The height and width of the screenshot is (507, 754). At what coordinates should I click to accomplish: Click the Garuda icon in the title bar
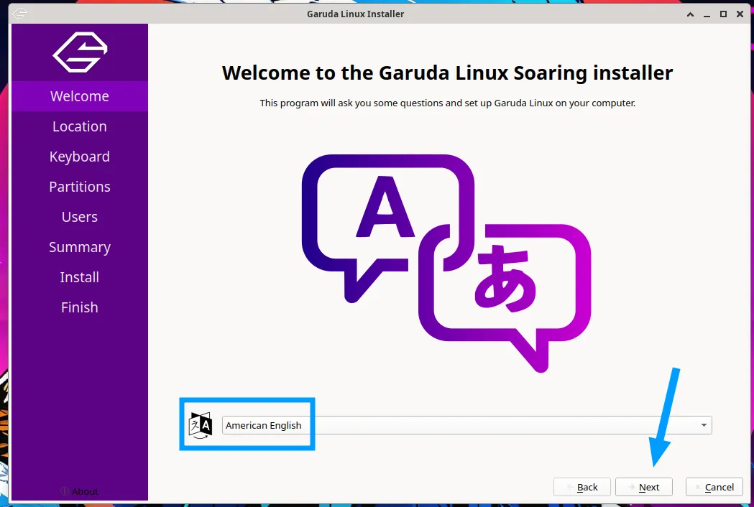[19, 14]
